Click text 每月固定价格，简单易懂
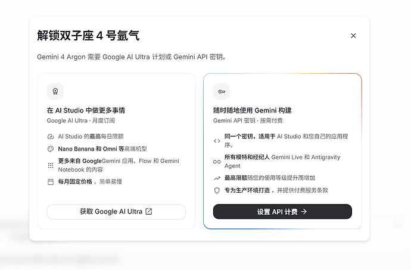This screenshot has width=411, height=270. coord(90,181)
